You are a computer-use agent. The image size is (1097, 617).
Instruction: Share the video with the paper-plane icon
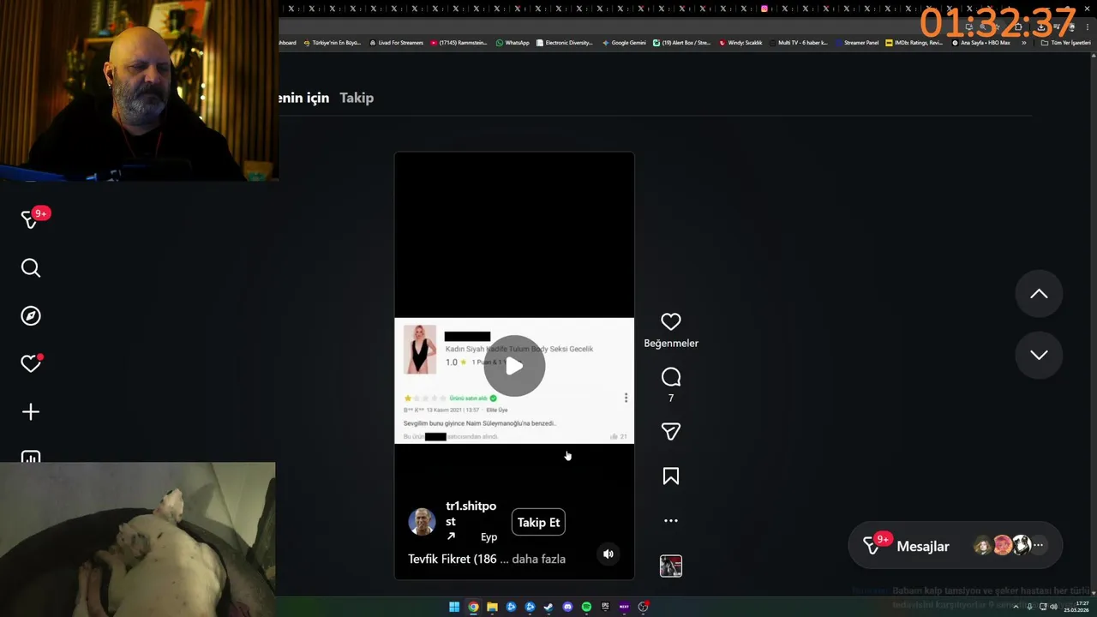point(671,432)
